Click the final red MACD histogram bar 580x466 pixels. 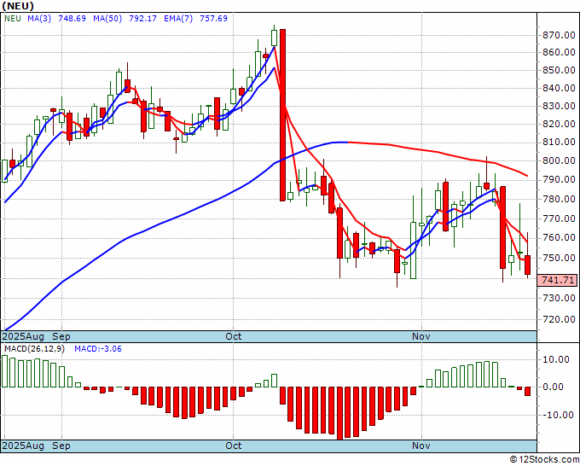(527, 391)
